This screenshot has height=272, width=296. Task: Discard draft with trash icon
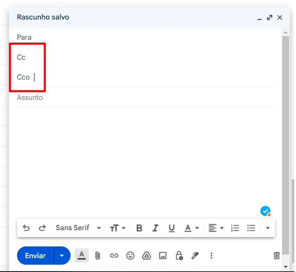pyautogui.click(x=276, y=255)
